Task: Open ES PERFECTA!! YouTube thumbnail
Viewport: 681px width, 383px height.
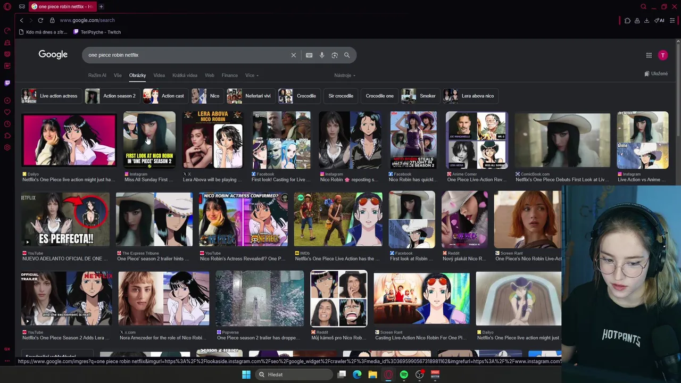Action: click(65, 220)
